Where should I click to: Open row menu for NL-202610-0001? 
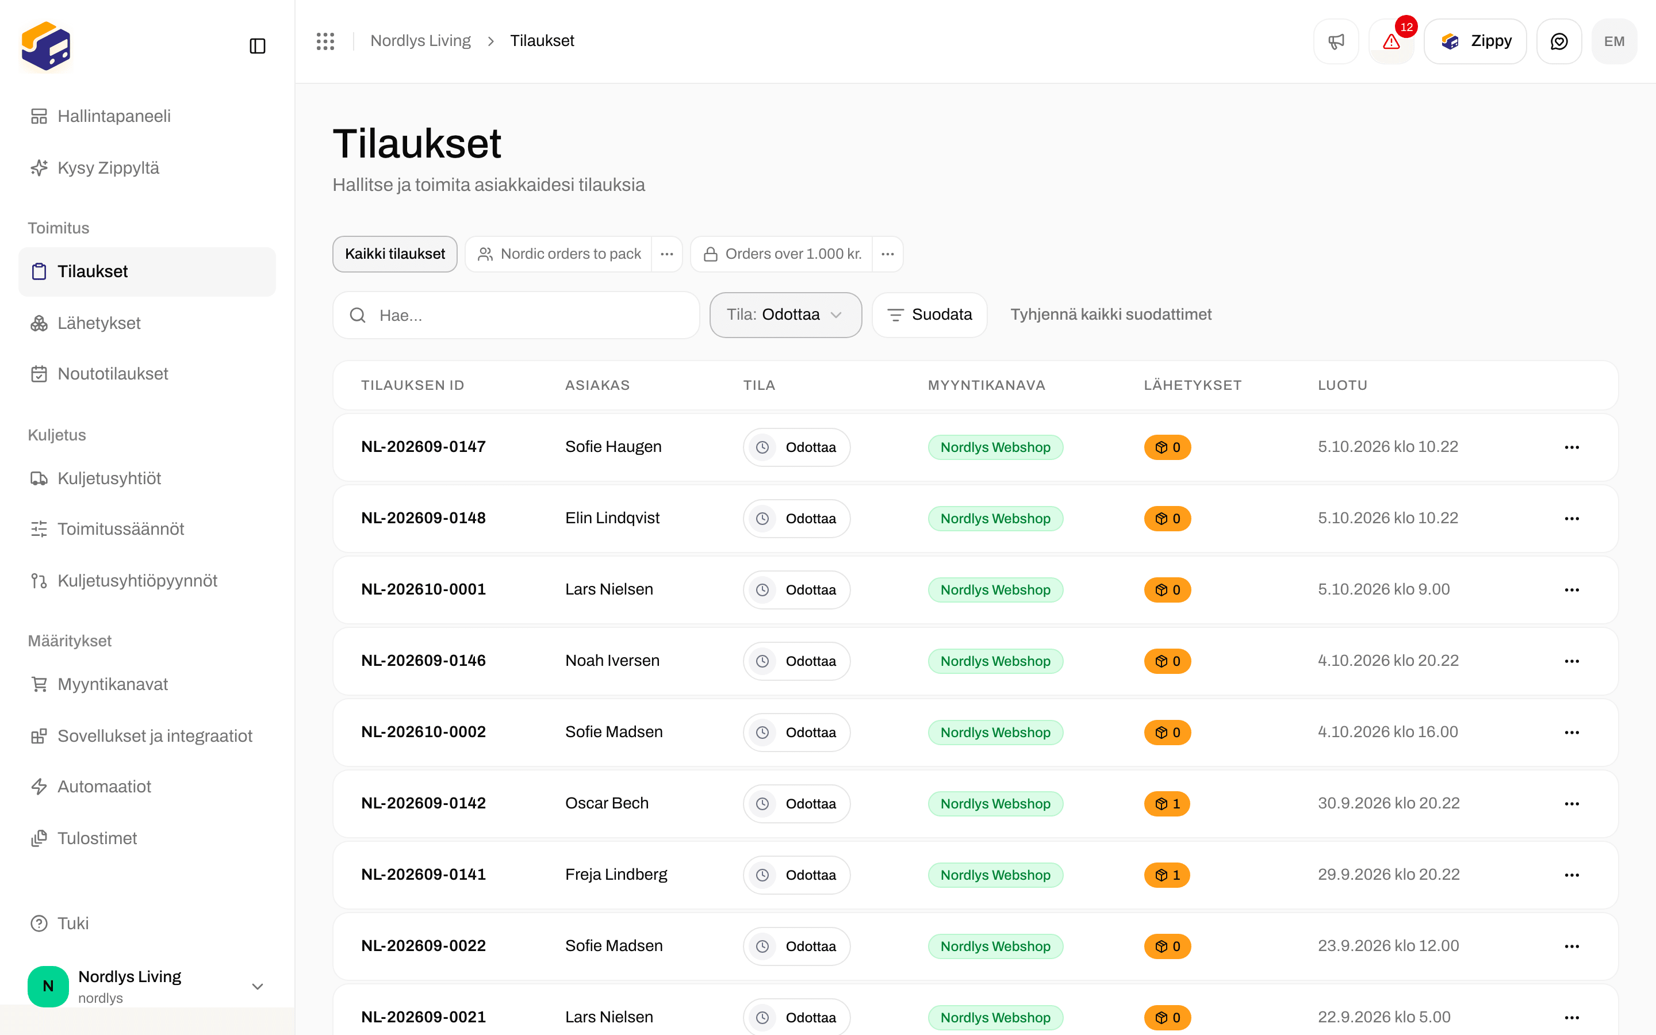pyautogui.click(x=1572, y=590)
